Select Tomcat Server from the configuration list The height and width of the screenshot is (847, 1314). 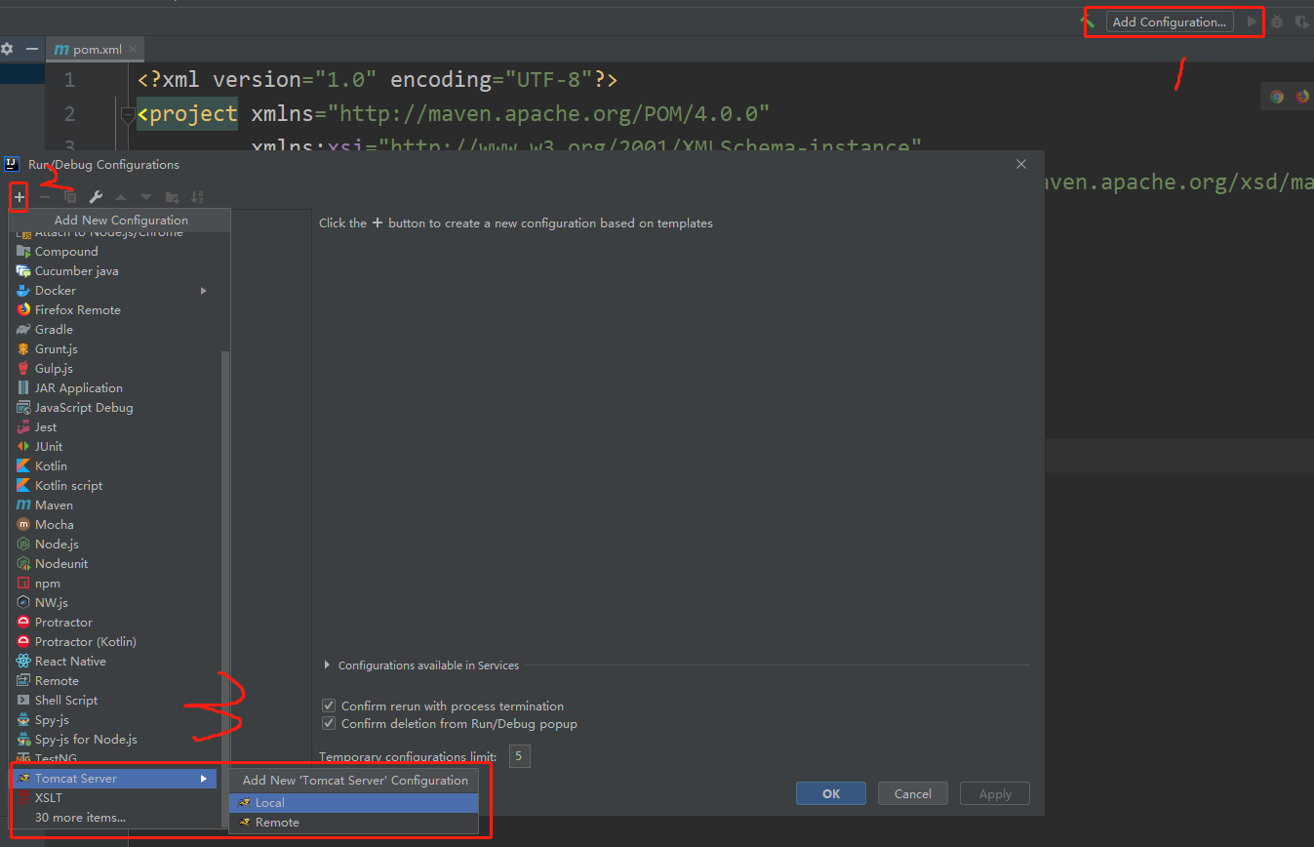[113, 778]
